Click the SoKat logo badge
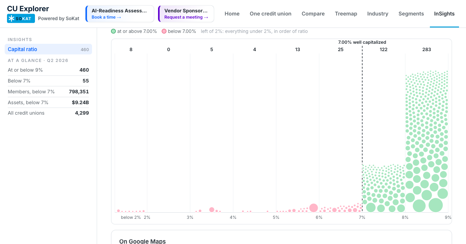Screen dimensions: 466x244 (21, 18)
